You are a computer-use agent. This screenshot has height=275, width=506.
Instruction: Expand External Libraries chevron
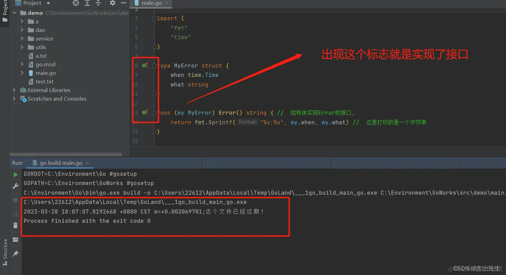14,90
